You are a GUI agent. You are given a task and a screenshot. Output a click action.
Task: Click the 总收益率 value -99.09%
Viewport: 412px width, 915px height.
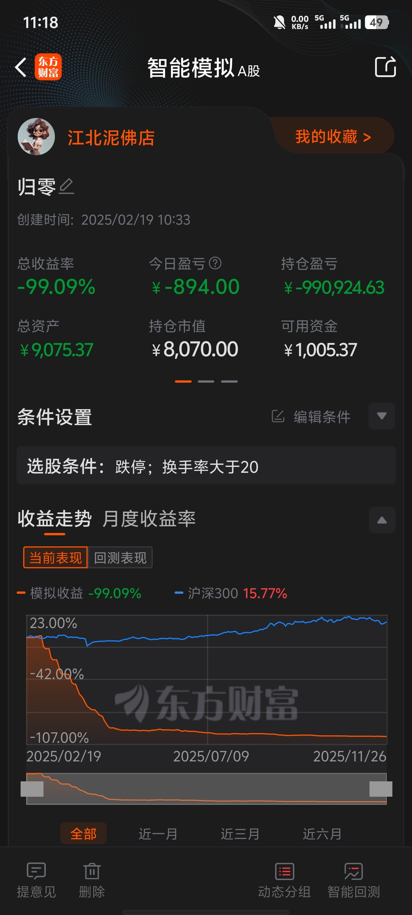(x=57, y=287)
